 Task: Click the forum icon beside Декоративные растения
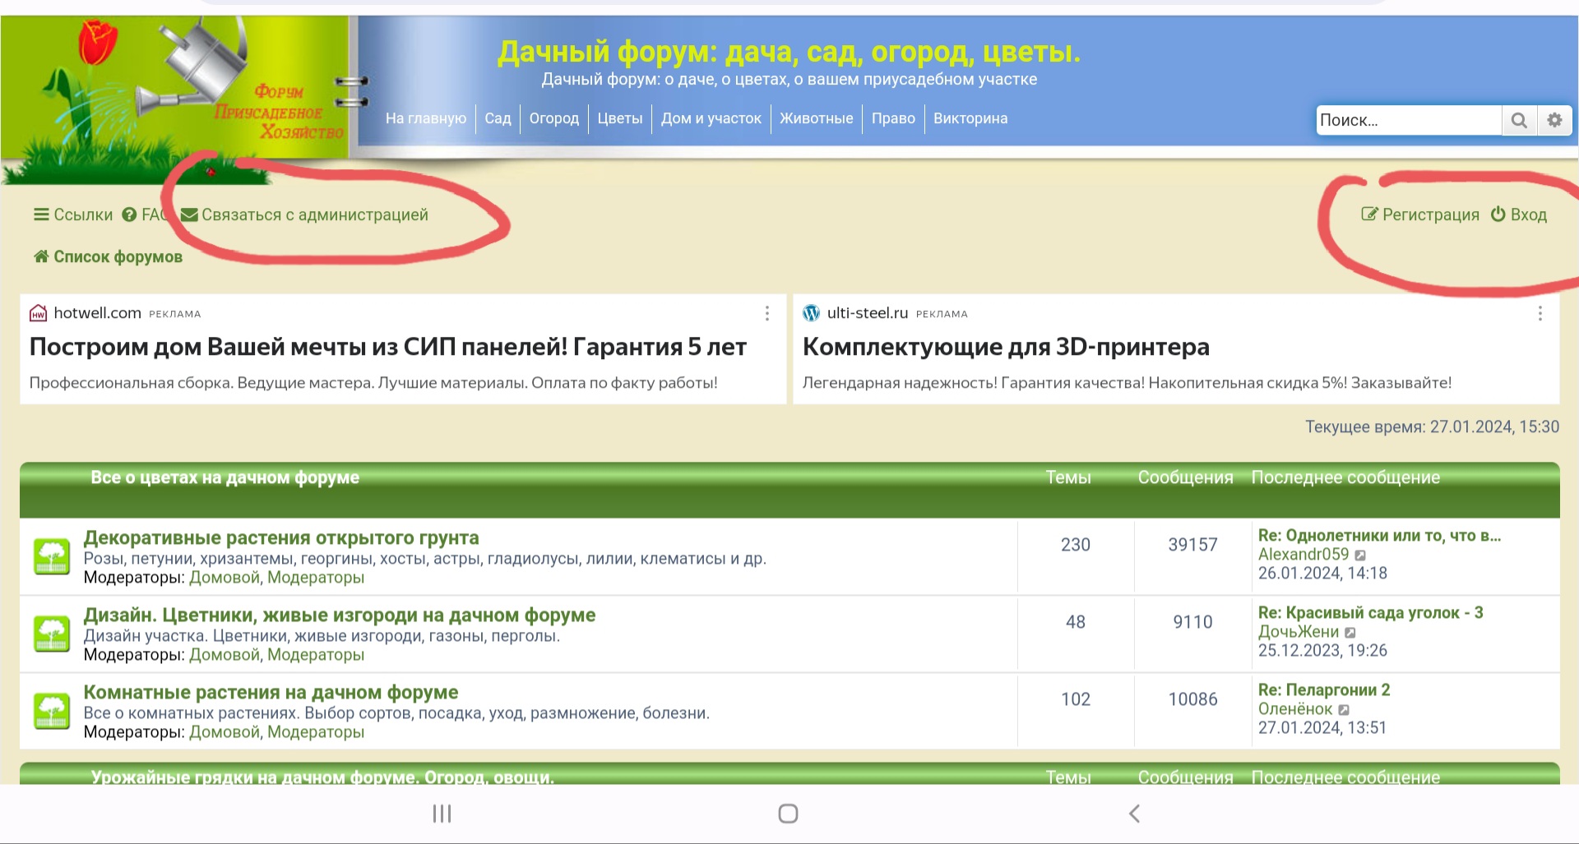pos(52,556)
